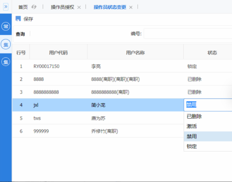
Task: Switch to the 首页 tab
Action: coord(23,7)
